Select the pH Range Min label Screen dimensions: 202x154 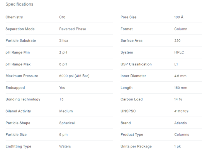click(x=18, y=52)
